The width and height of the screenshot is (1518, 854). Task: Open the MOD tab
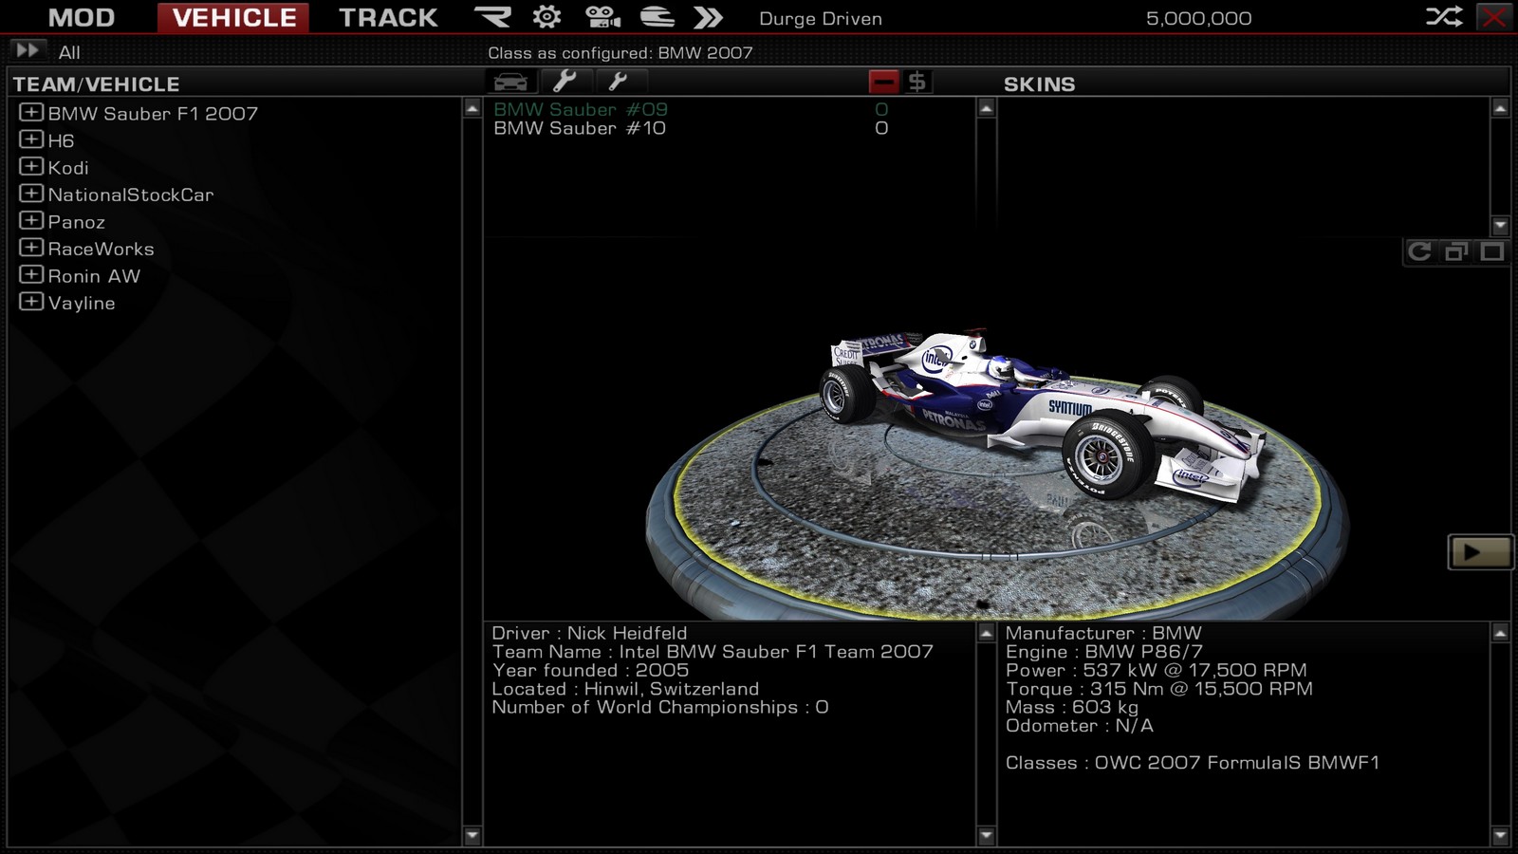[x=82, y=17]
